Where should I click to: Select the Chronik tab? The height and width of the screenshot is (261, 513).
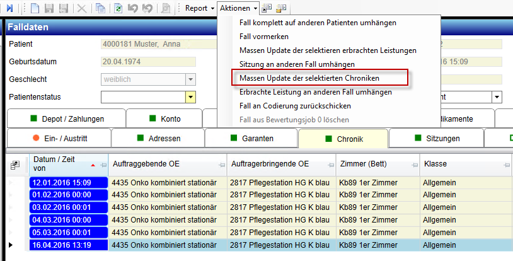click(343, 139)
